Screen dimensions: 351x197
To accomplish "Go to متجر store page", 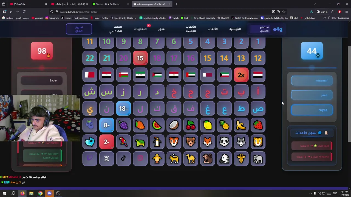I will point(161,29).
